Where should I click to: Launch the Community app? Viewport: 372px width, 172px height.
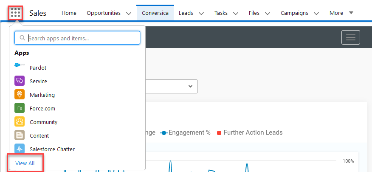pyautogui.click(x=43, y=122)
